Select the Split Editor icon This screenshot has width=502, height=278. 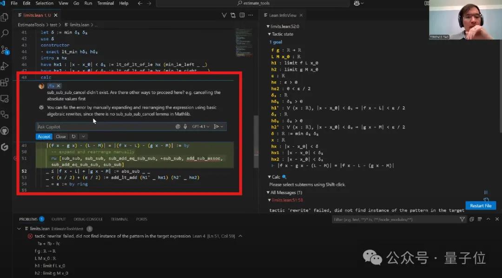click(242, 15)
